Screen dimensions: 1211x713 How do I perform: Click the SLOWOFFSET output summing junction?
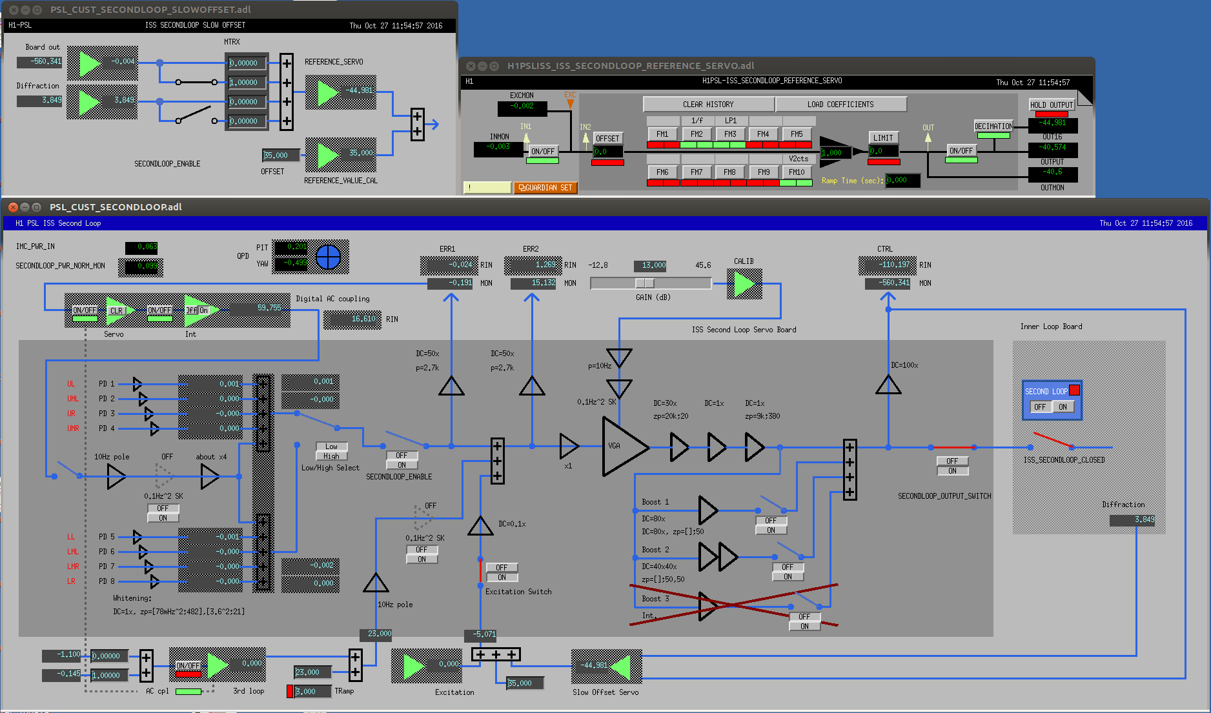(418, 125)
